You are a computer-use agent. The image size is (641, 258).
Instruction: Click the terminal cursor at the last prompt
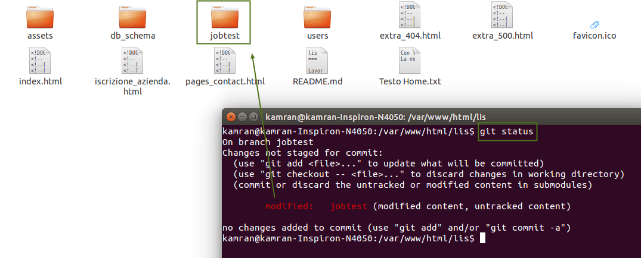(482, 238)
